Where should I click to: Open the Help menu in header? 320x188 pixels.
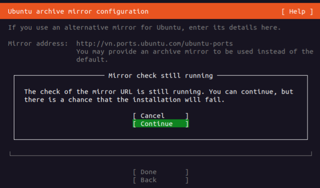[x=298, y=11]
